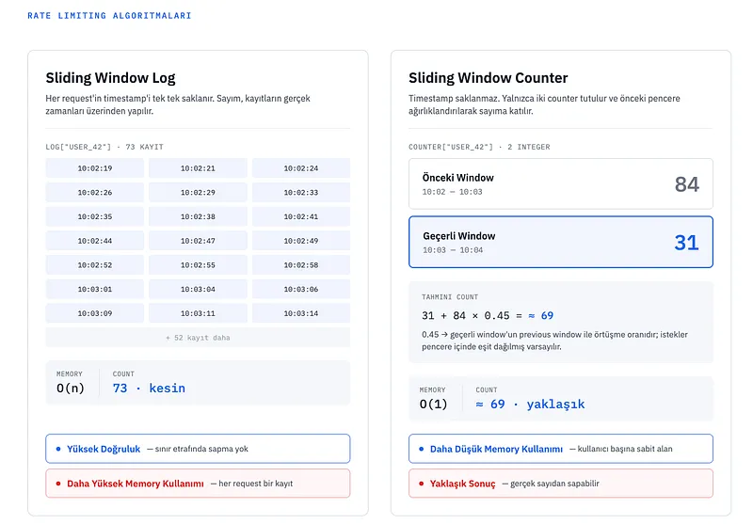753x524 pixels.
Task: Click the 10:03:14 timestamp chip
Action: [x=300, y=313]
